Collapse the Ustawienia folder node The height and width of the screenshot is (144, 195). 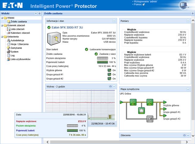[2, 37]
